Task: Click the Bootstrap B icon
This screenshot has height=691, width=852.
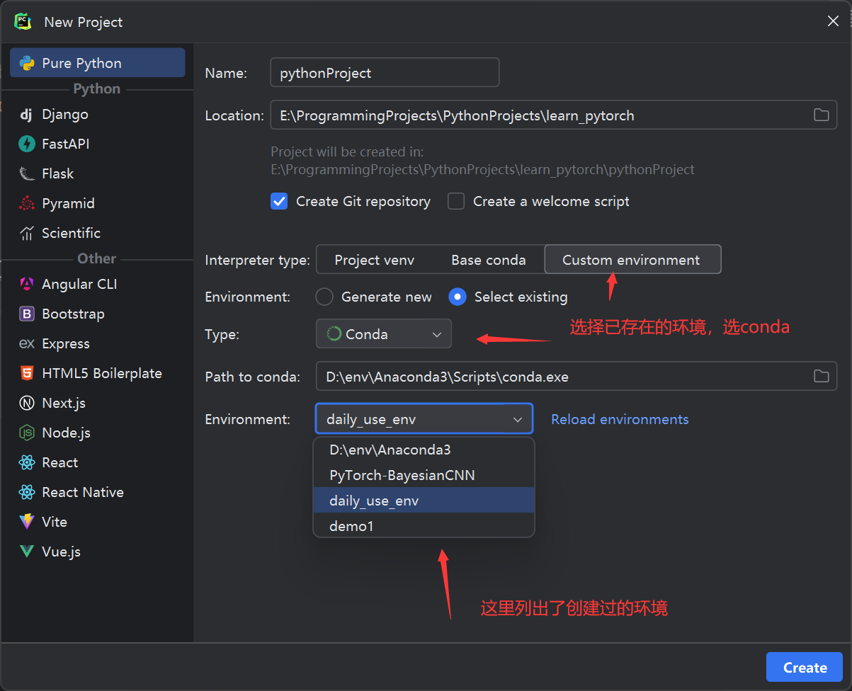Action: click(x=27, y=314)
